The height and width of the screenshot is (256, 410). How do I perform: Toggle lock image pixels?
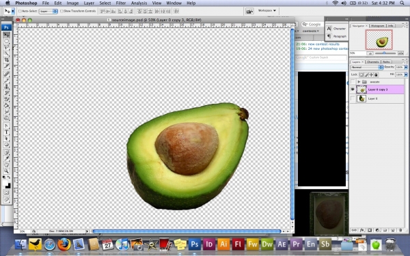[x=366, y=74]
